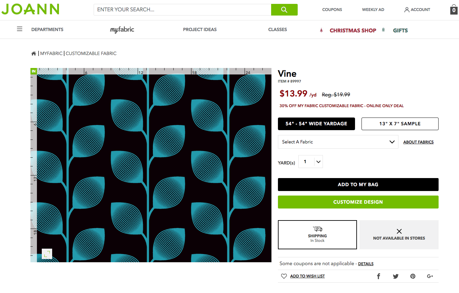Screen dimensions: 459x293
Task: Share on Twitter
Action: [x=396, y=276]
